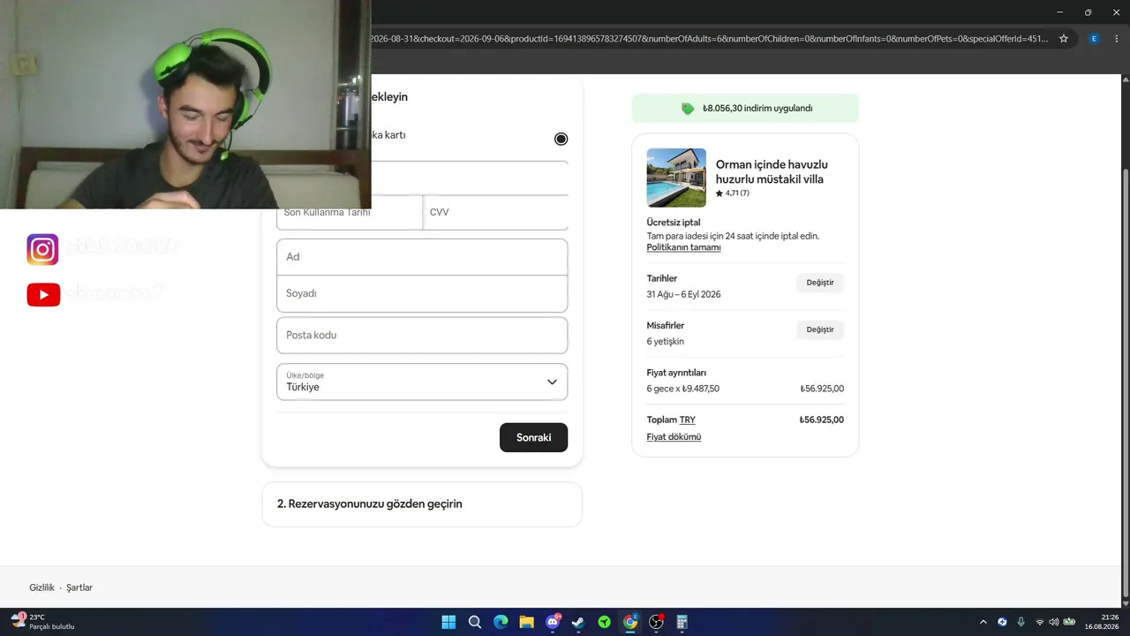Open the Fiyat dökümü link
The width and height of the screenshot is (1130, 636).
pyautogui.click(x=674, y=437)
